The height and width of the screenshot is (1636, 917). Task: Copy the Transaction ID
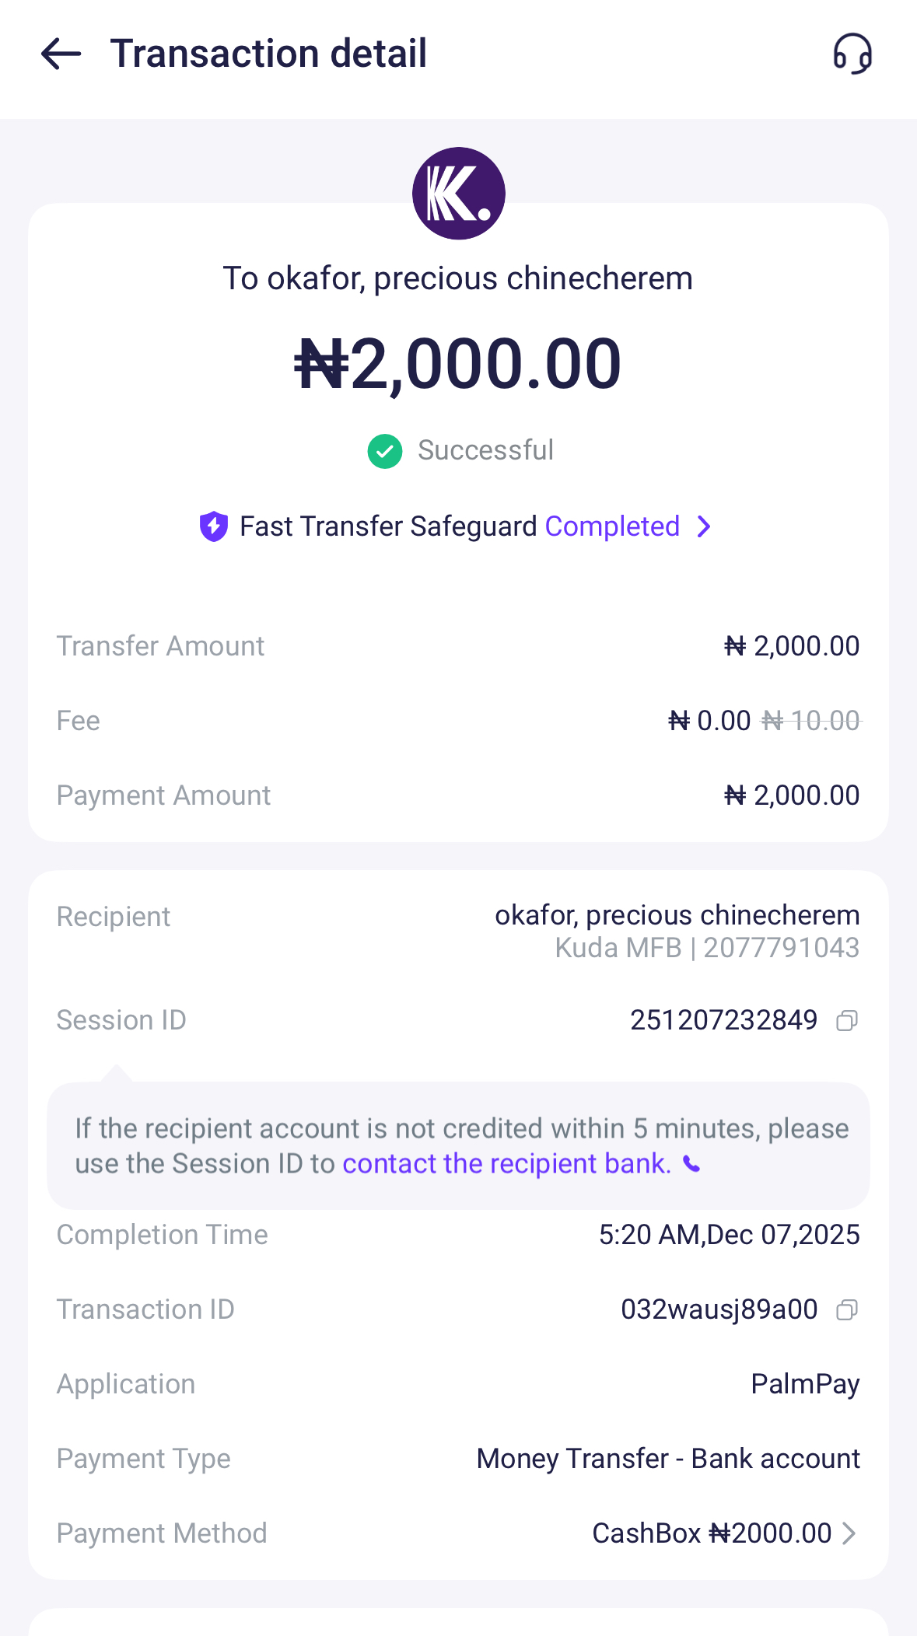(847, 1310)
